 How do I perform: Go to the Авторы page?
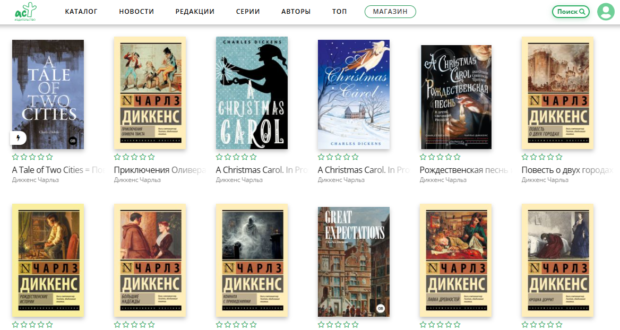click(296, 12)
